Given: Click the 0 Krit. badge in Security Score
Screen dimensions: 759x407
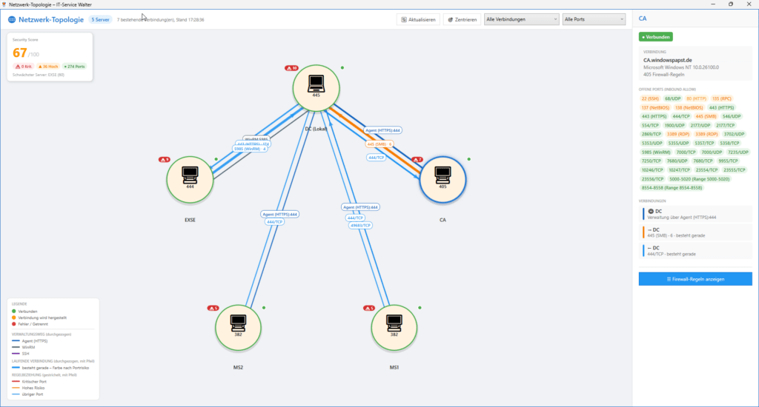Looking at the screenshot, I should pos(23,66).
